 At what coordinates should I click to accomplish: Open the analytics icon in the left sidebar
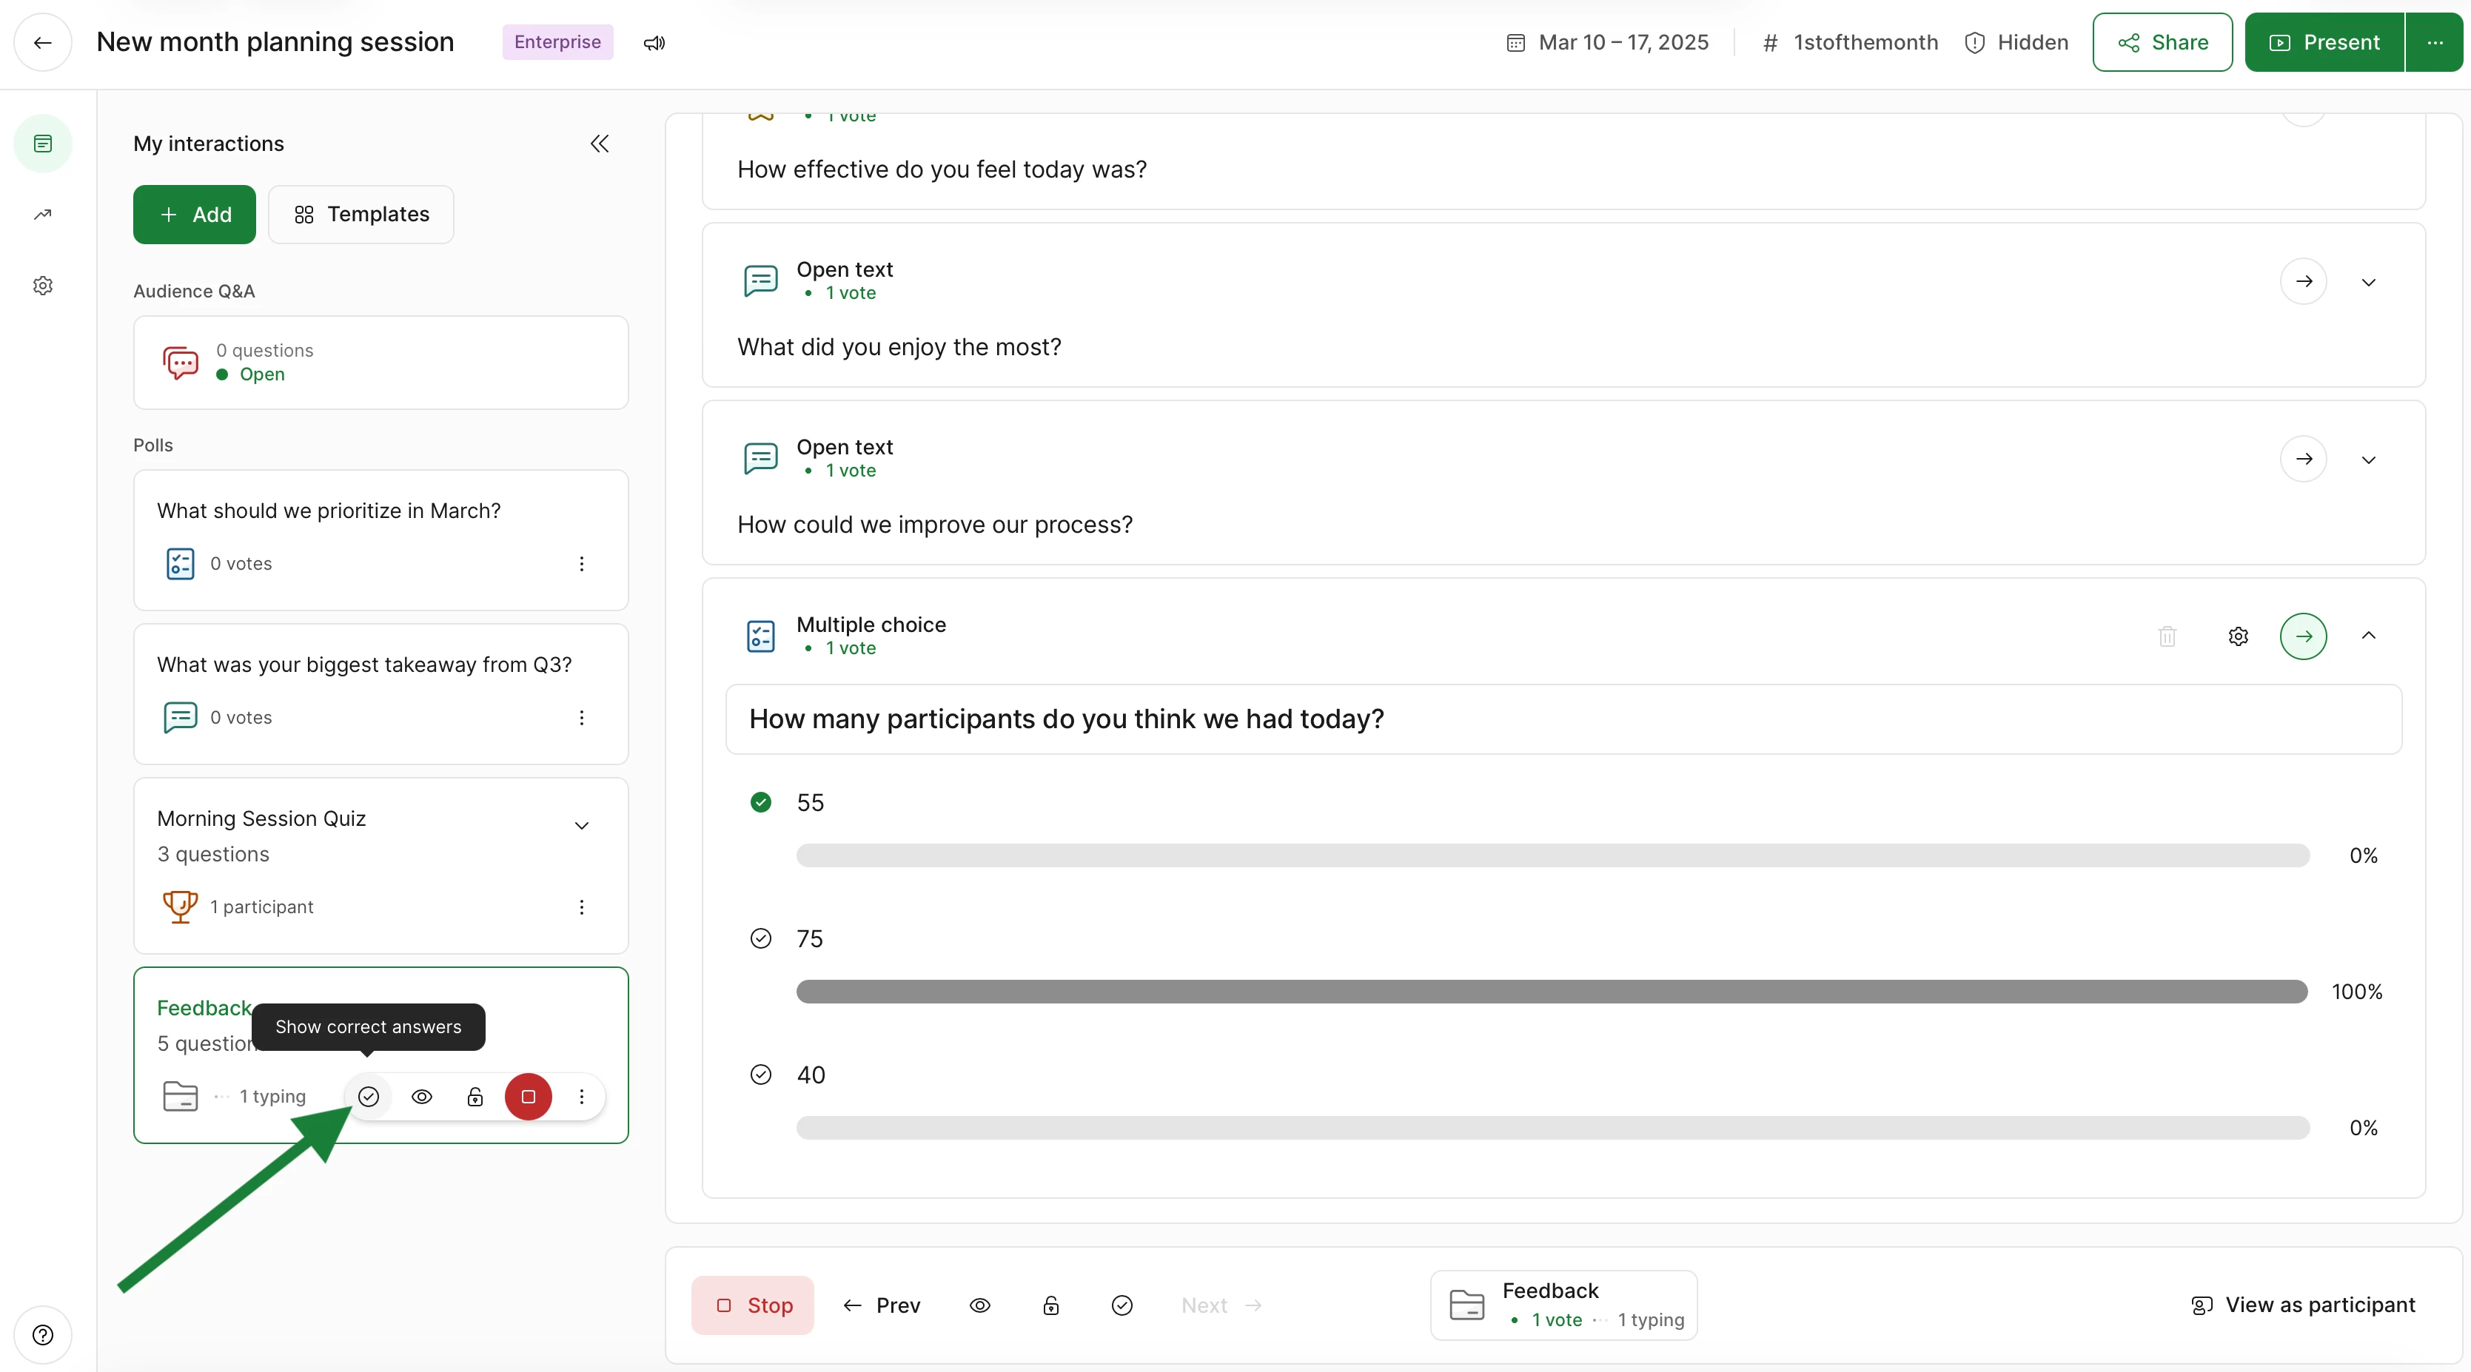[x=42, y=215]
